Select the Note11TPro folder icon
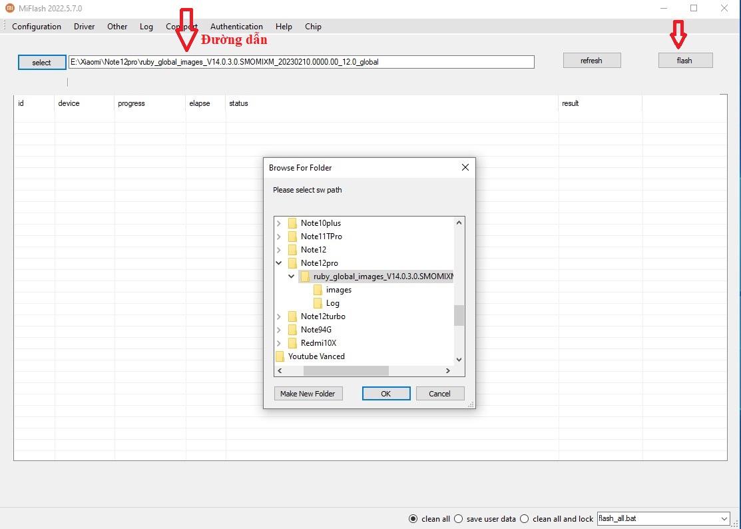This screenshot has height=529, width=741. pos(292,237)
